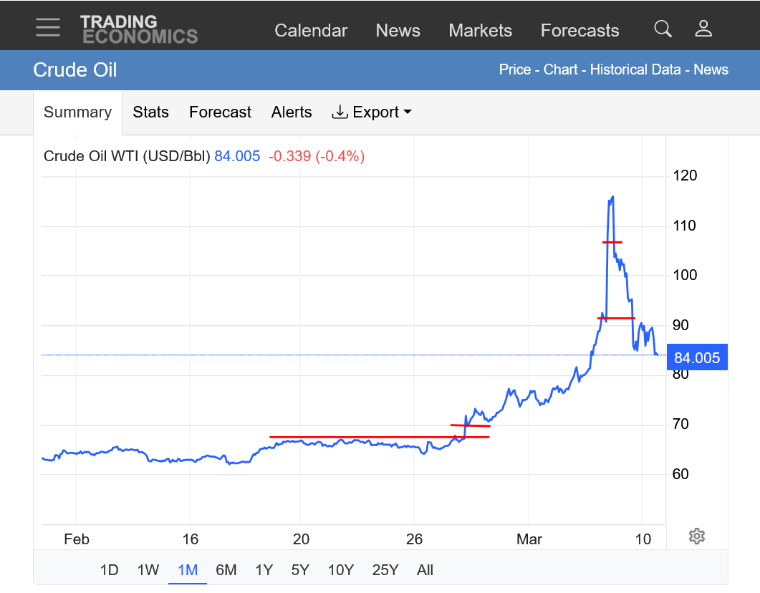Open the Forecast tab
Image resolution: width=760 pixels, height=593 pixels.
tap(220, 112)
